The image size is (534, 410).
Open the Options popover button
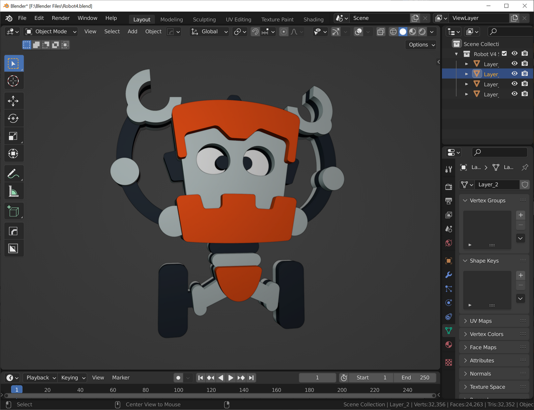click(x=422, y=45)
